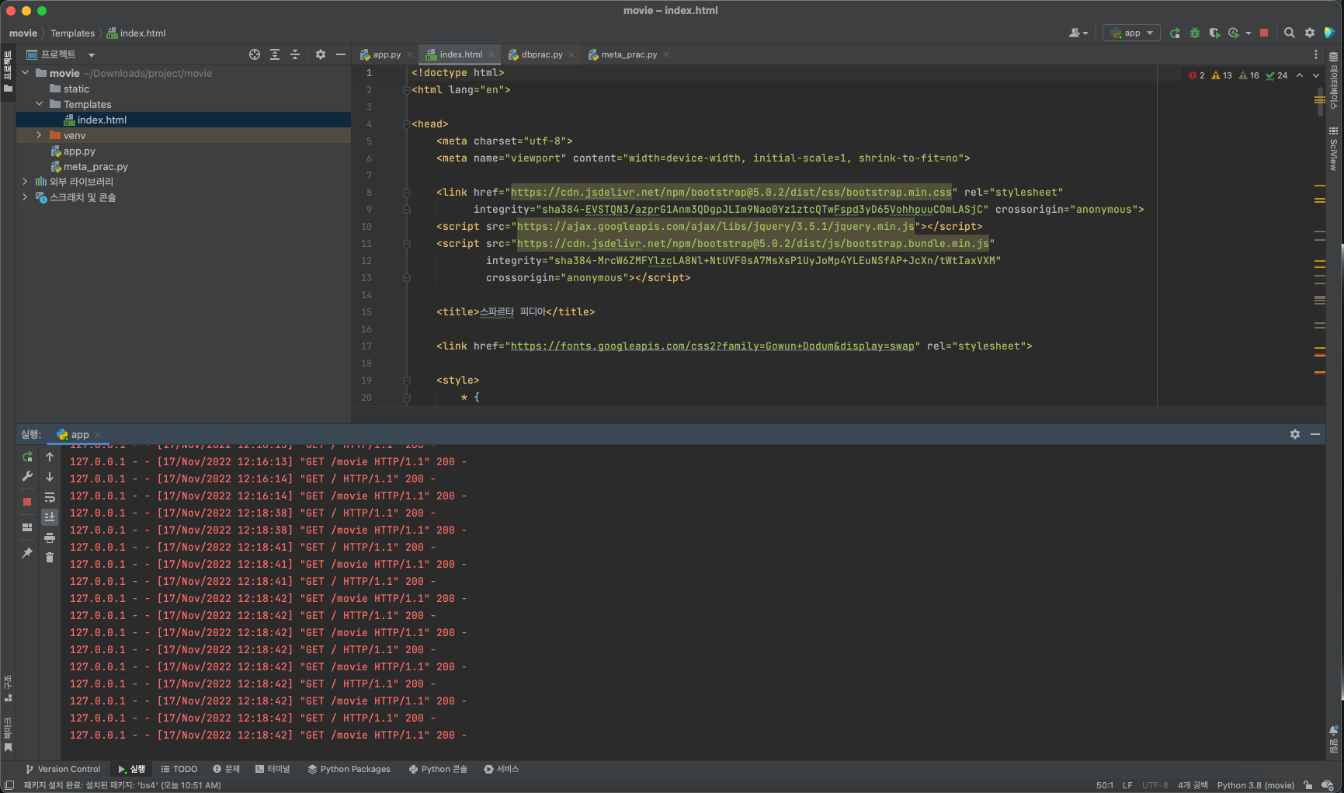Click the restore layout icon in run panel
This screenshot has width=1344, height=793.
tap(27, 527)
